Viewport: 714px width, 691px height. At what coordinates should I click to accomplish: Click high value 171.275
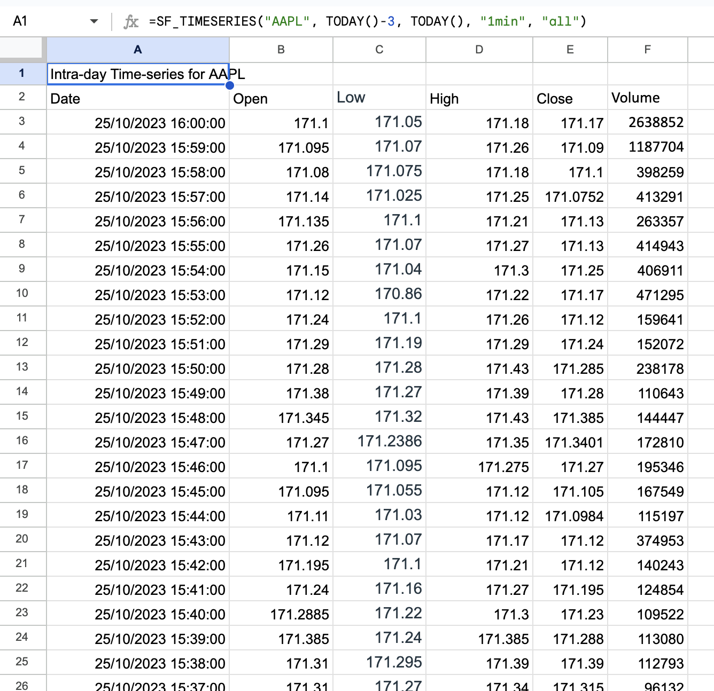click(479, 467)
